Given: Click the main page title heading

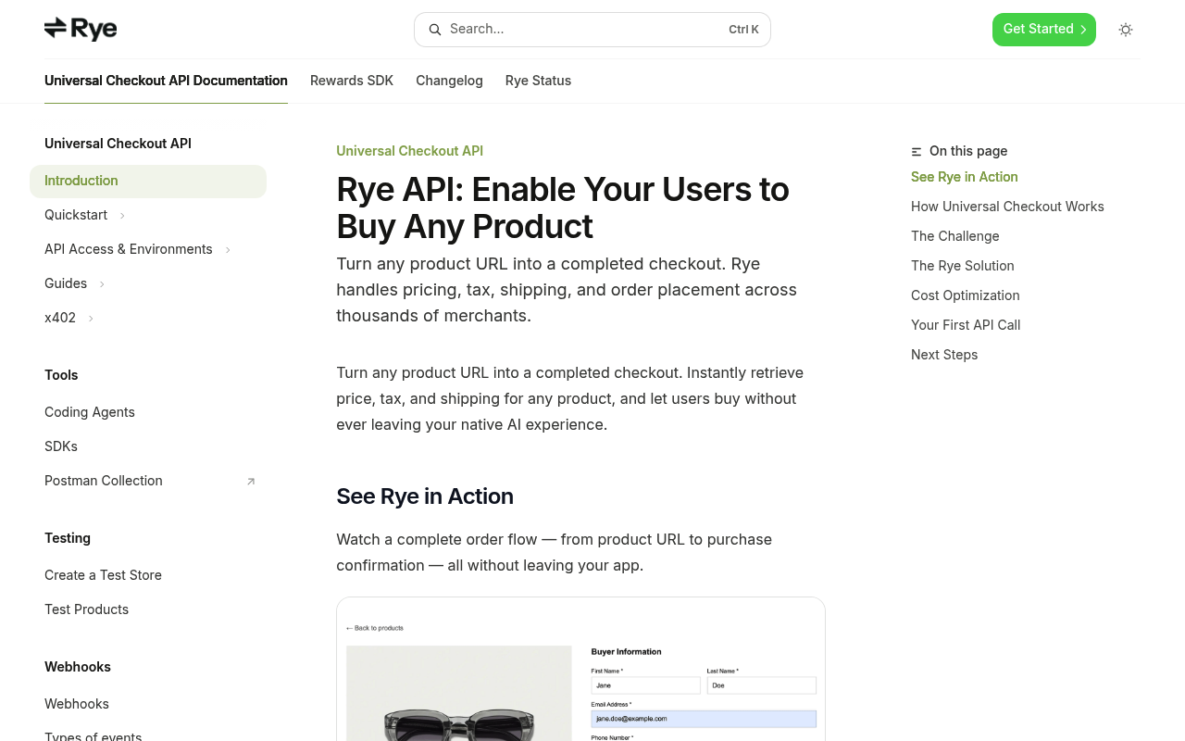Looking at the screenshot, I should coord(563,207).
